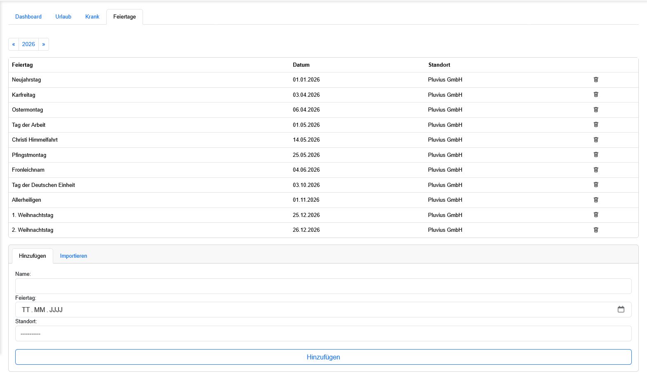Click the Pfingstmontag holiday name
The width and height of the screenshot is (647, 380).
coord(29,155)
